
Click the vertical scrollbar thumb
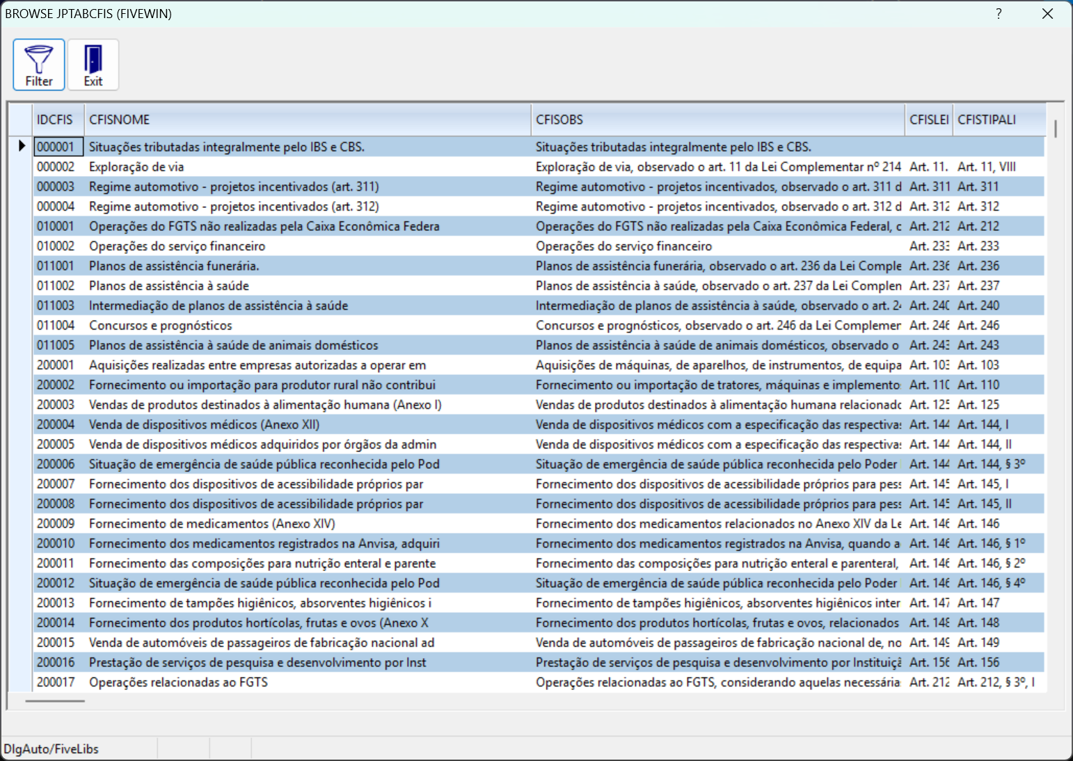pyautogui.click(x=1056, y=129)
